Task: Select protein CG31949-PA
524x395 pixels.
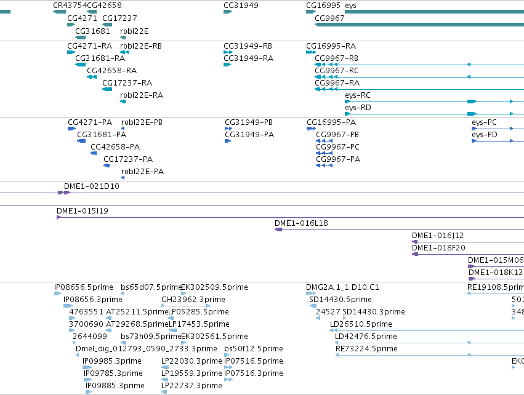Action: pos(249,135)
